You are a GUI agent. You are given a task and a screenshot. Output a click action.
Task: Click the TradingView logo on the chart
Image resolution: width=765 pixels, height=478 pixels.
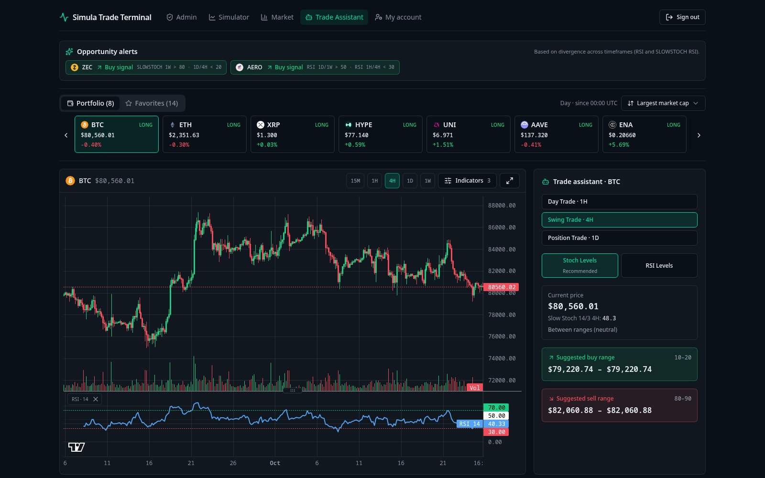pyautogui.click(x=76, y=447)
